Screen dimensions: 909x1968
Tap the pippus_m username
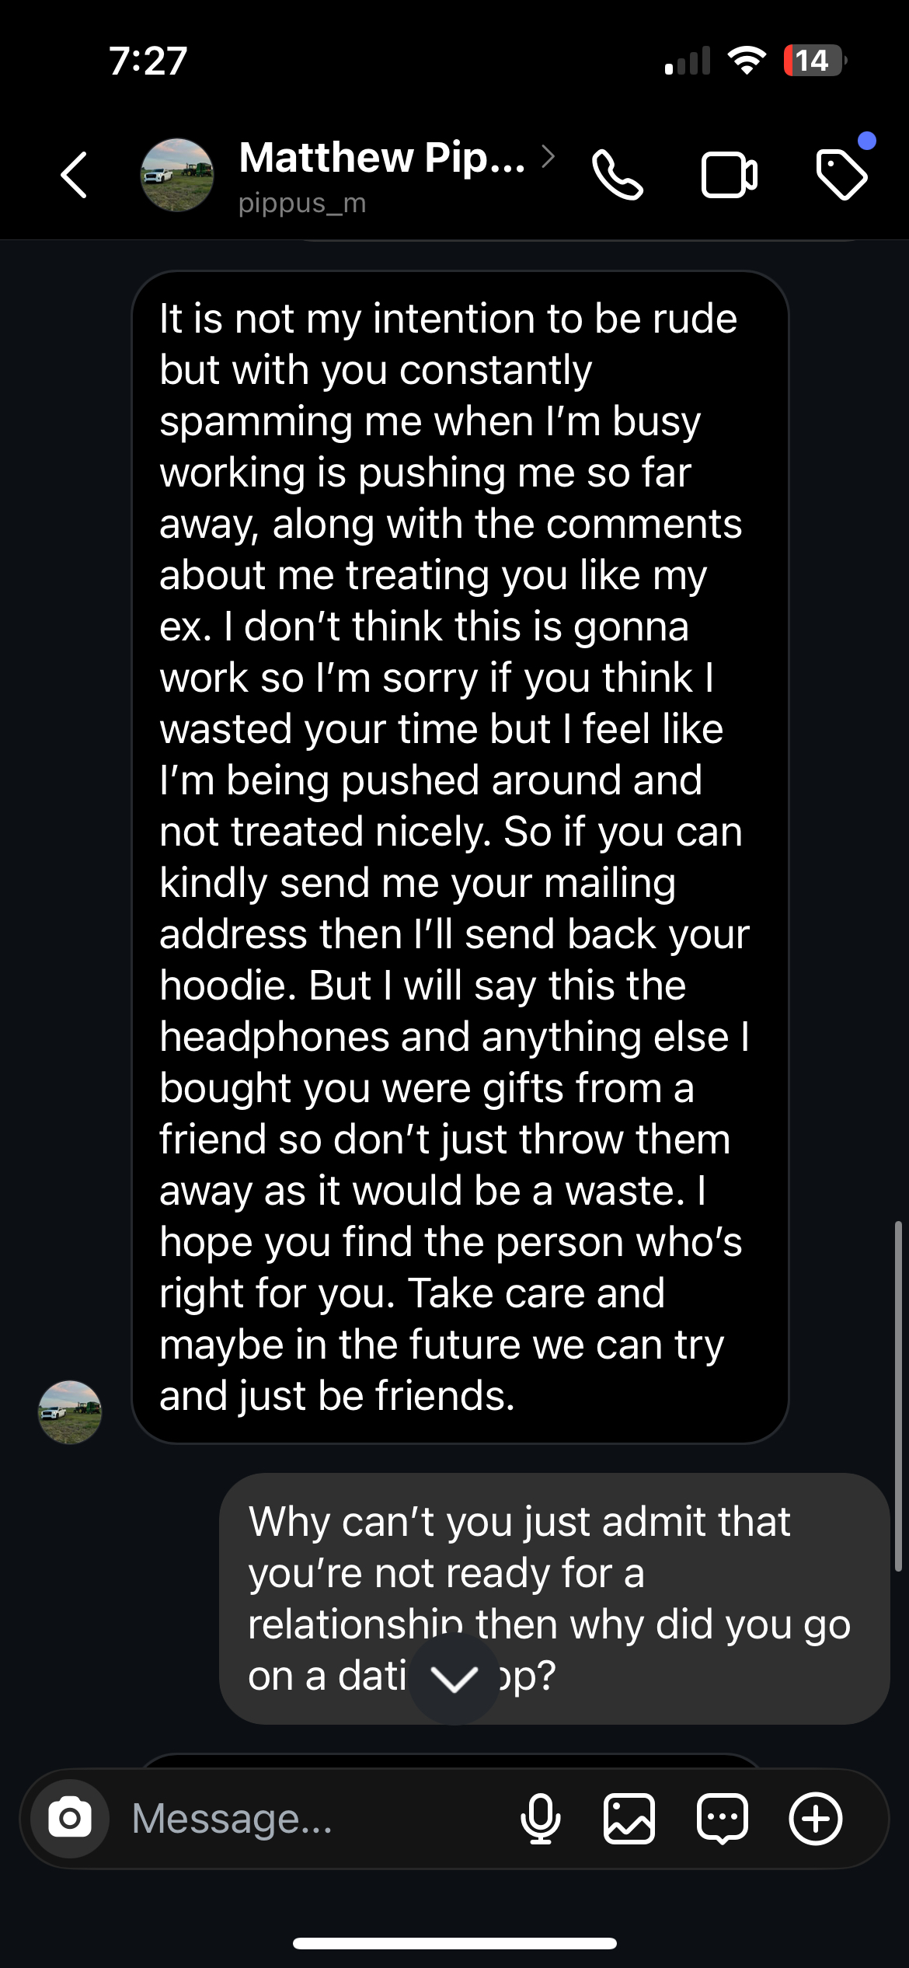302,204
